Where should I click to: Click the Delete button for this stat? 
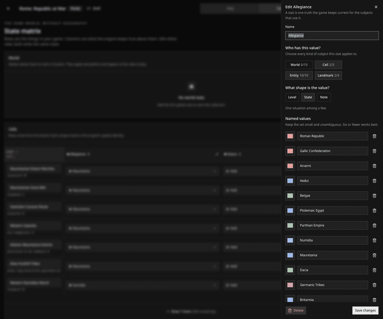(x=296, y=310)
